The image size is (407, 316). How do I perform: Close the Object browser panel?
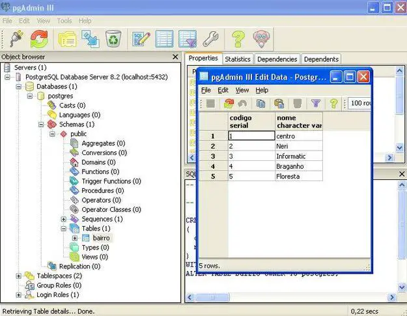175,57
